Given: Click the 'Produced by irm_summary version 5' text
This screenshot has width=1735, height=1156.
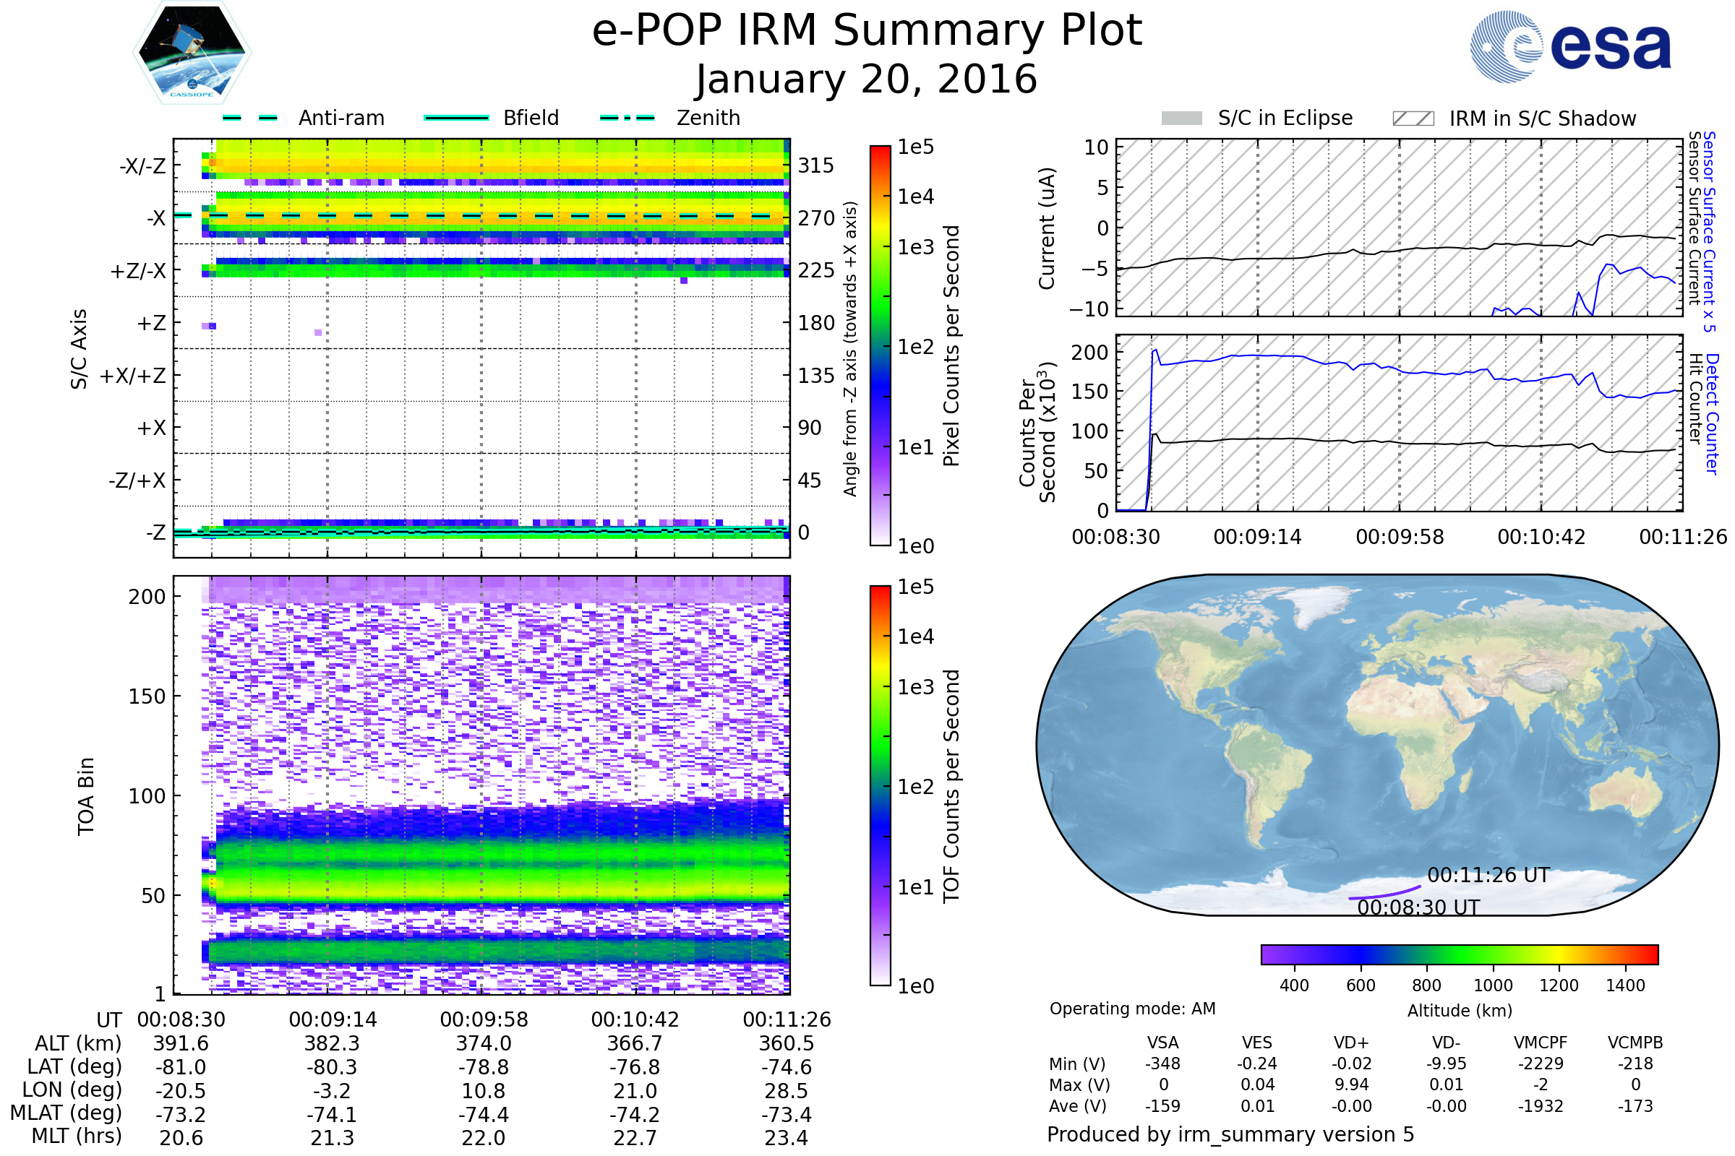Looking at the screenshot, I should coord(1230,1134).
